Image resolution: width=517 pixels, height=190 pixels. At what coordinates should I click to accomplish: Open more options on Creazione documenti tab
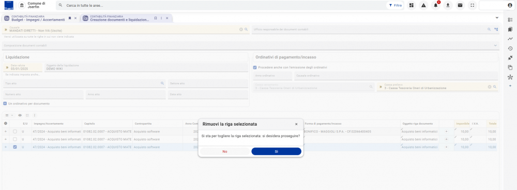coord(161,18)
